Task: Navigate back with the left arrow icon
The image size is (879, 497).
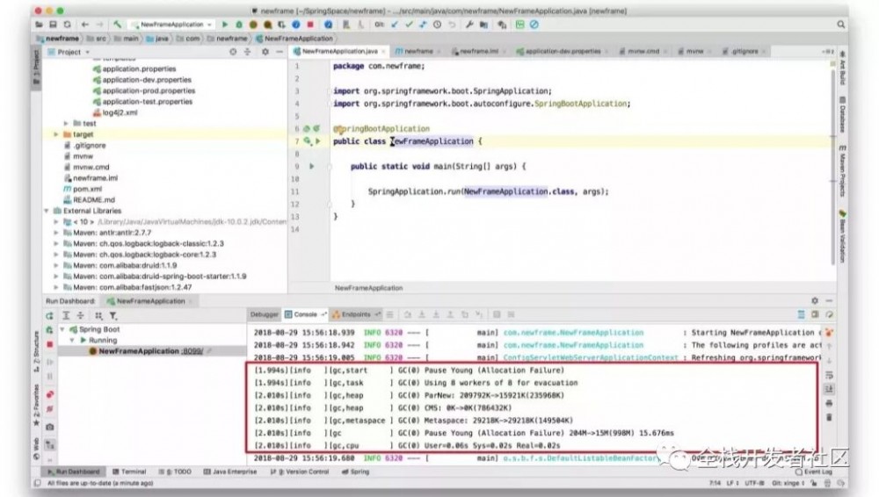Action: 85,25
